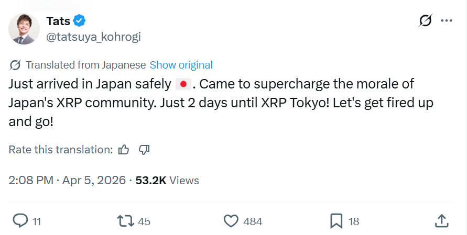The width and height of the screenshot is (467, 235).
Task: Open Grok from the tweet header icon
Action: tap(426, 21)
